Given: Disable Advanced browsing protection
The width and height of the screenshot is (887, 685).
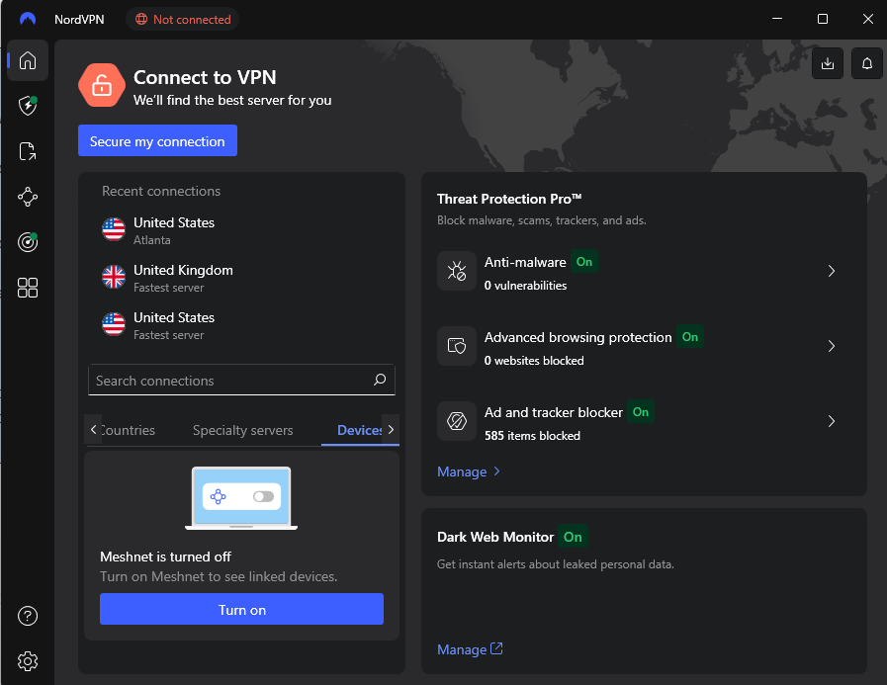Looking at the screenshot, I should click(690, 337).
